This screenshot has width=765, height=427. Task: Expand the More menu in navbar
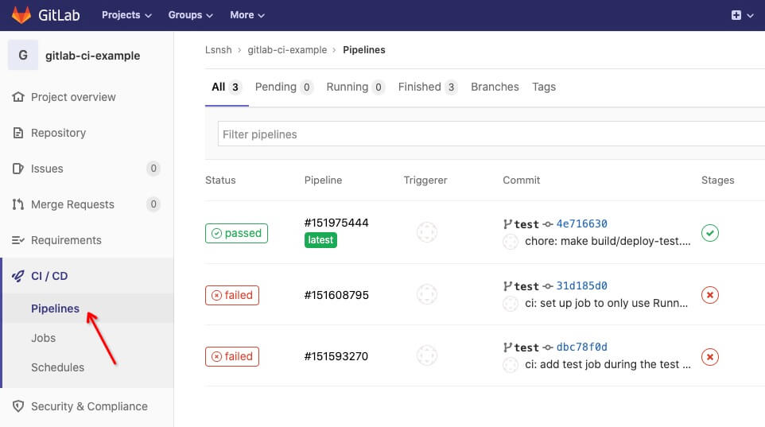tap(247, 15)
